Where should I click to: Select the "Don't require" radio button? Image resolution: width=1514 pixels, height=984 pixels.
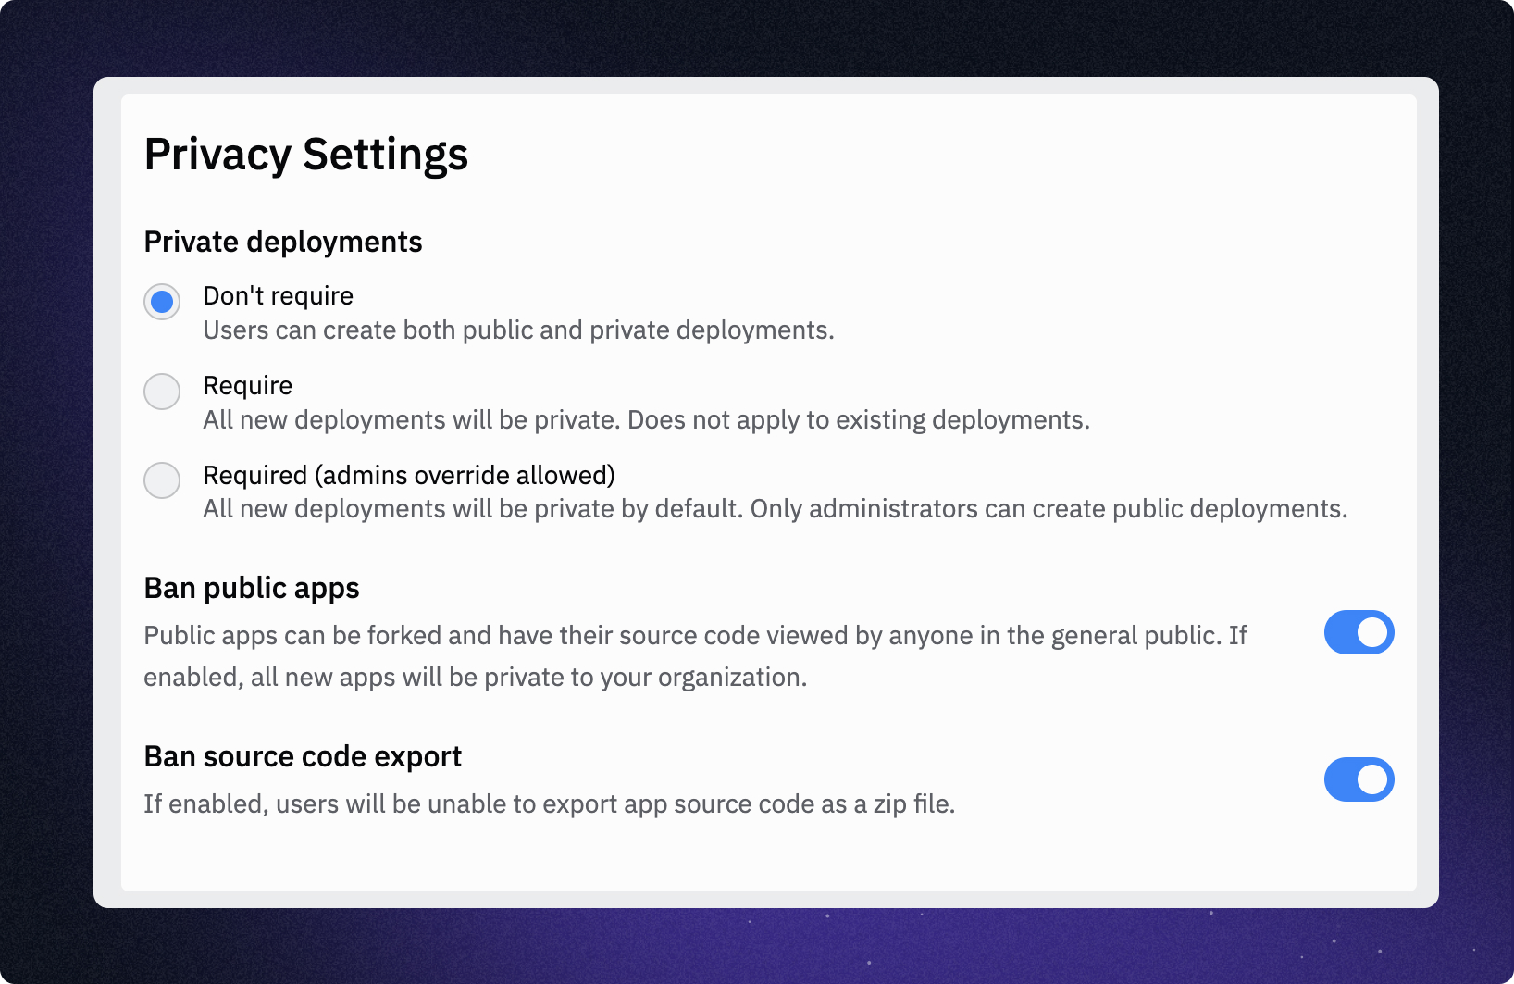pos(162,302)
